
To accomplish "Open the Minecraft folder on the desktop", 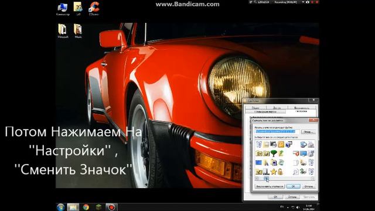I will [x=63, y=30].
